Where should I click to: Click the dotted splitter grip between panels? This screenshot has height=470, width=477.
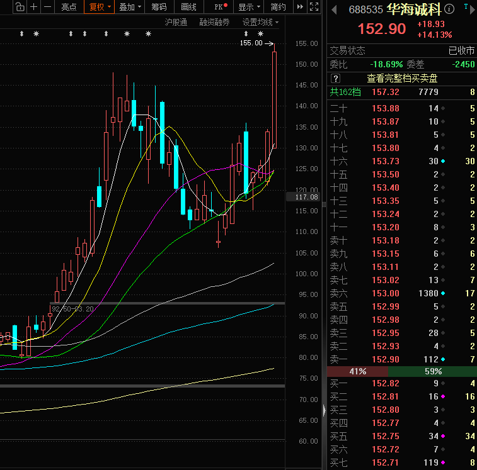[324, 204]
